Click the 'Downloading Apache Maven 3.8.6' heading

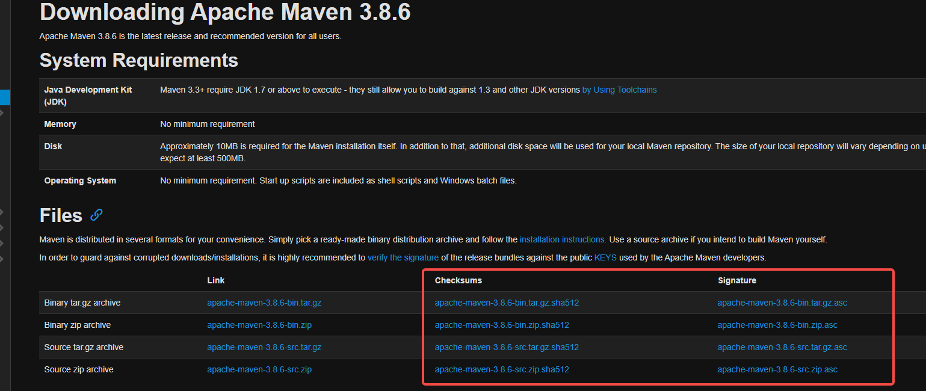[x=225, y=12]
